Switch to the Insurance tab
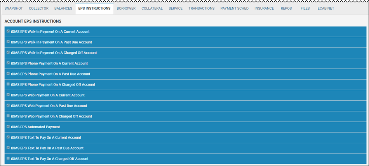 coord(264,8)
